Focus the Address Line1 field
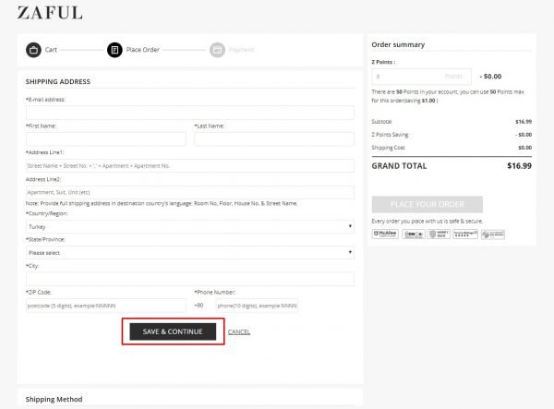Screen dimensions: 554x409 190,165
